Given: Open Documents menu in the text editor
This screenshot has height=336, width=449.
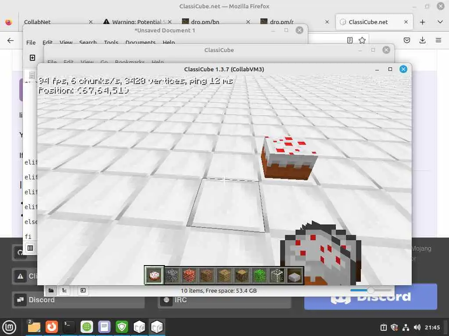Looking at the screenshot, I should coord(140,42).
